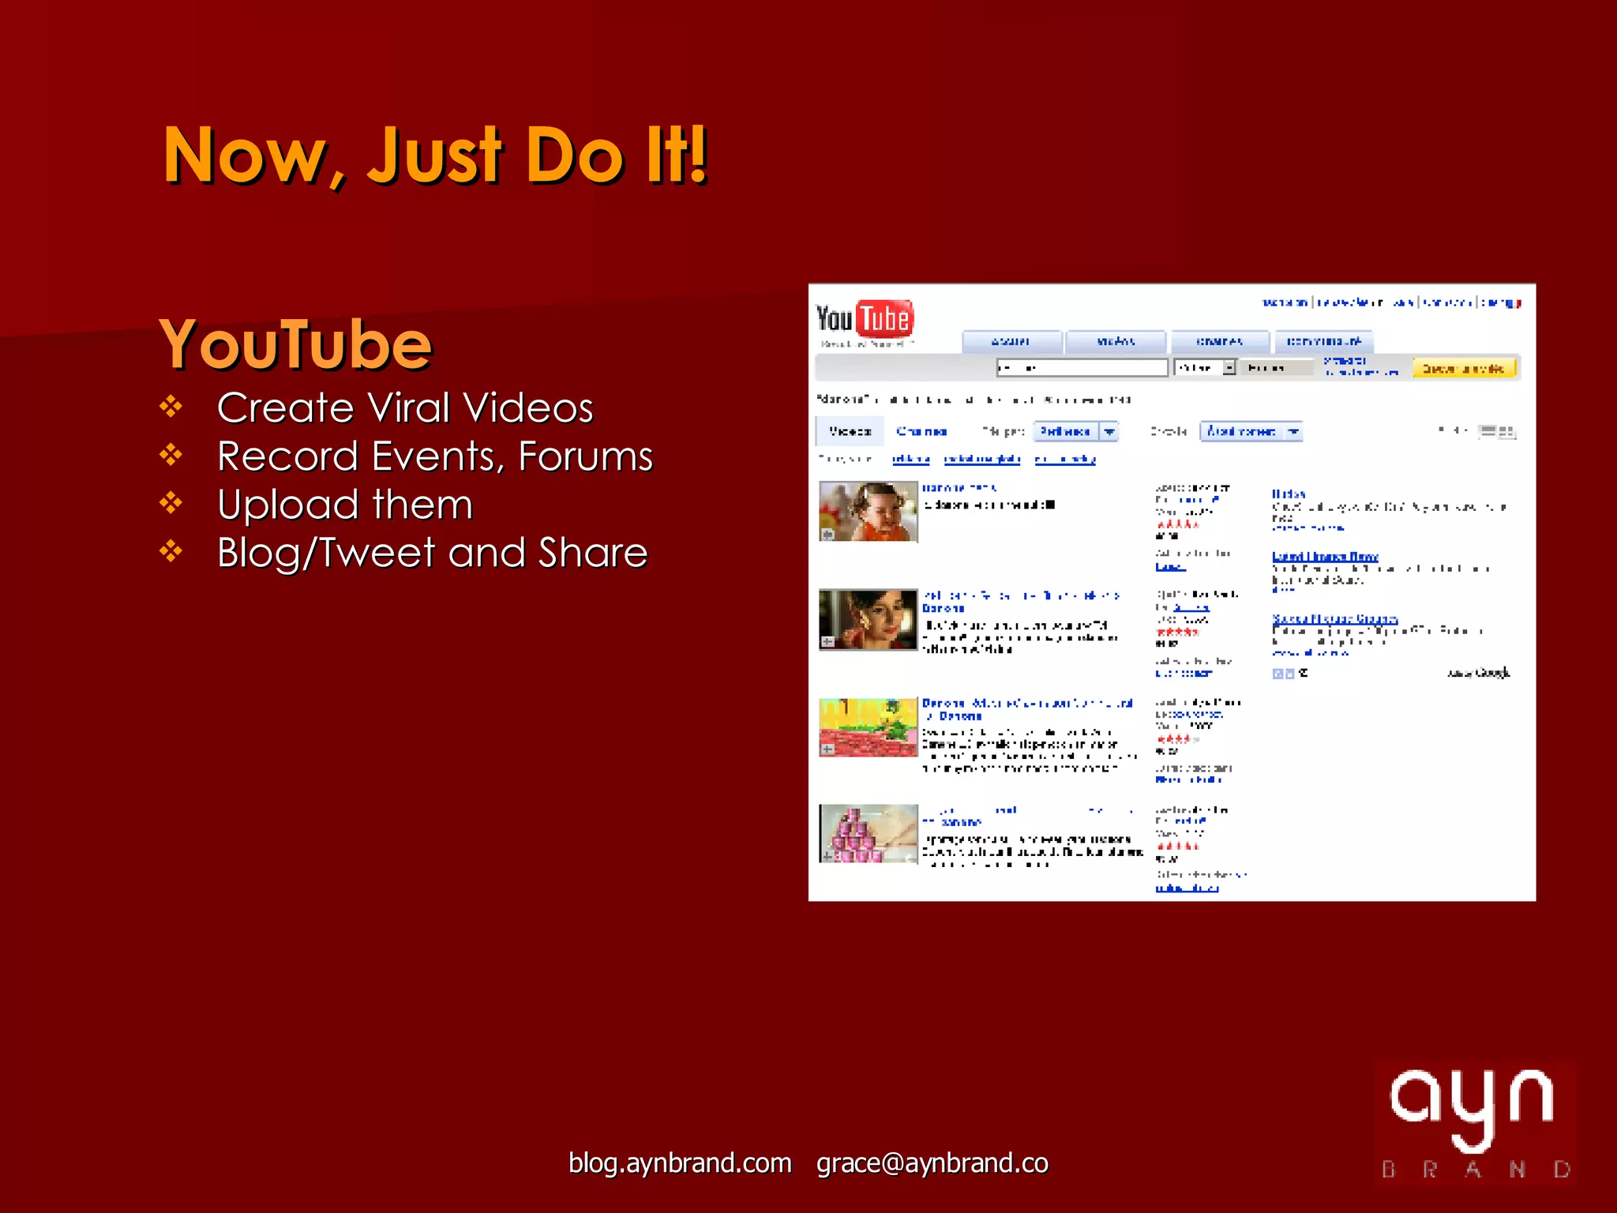Switch to list view icon in results
The width and height of the screenshot is (1617, 1213).
coord(1488,431)
